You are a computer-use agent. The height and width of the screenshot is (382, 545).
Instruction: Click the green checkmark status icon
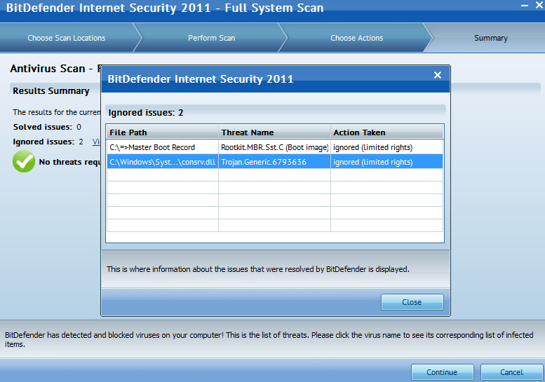pyautogui.click(x=24, y=161)
